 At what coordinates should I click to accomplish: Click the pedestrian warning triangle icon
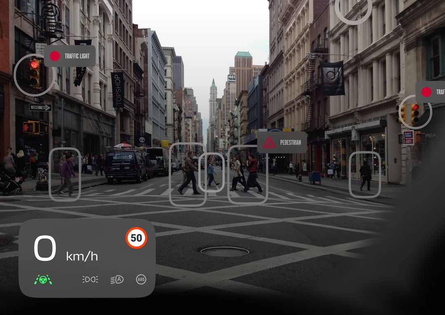[x=269, y=142]
